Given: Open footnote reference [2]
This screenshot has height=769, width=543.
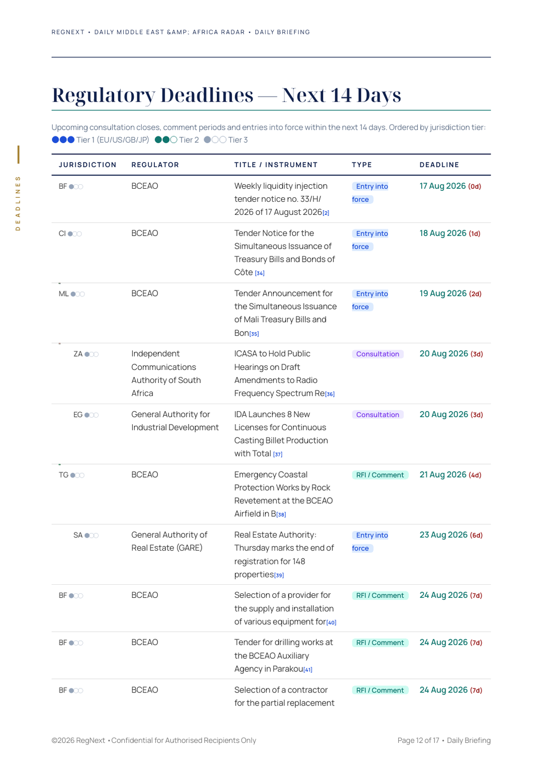Looking at the screenshot, I should point(326,213).
